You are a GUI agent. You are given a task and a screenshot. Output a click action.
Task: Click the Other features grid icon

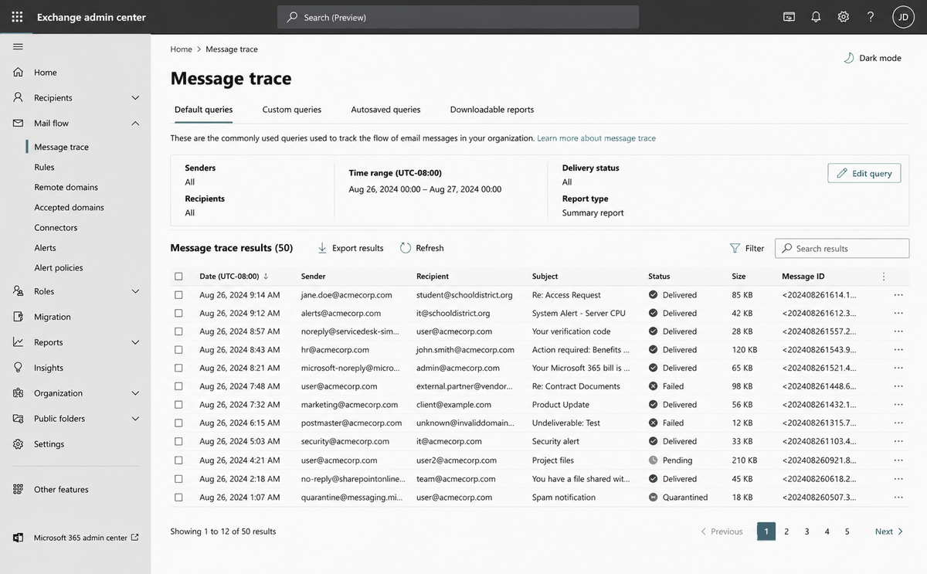point(18,489)
